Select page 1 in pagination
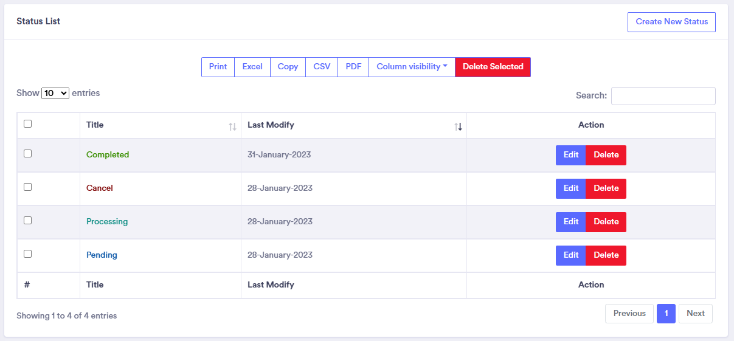The width and height of the screenshot is (734, 341). pos(666,314)
